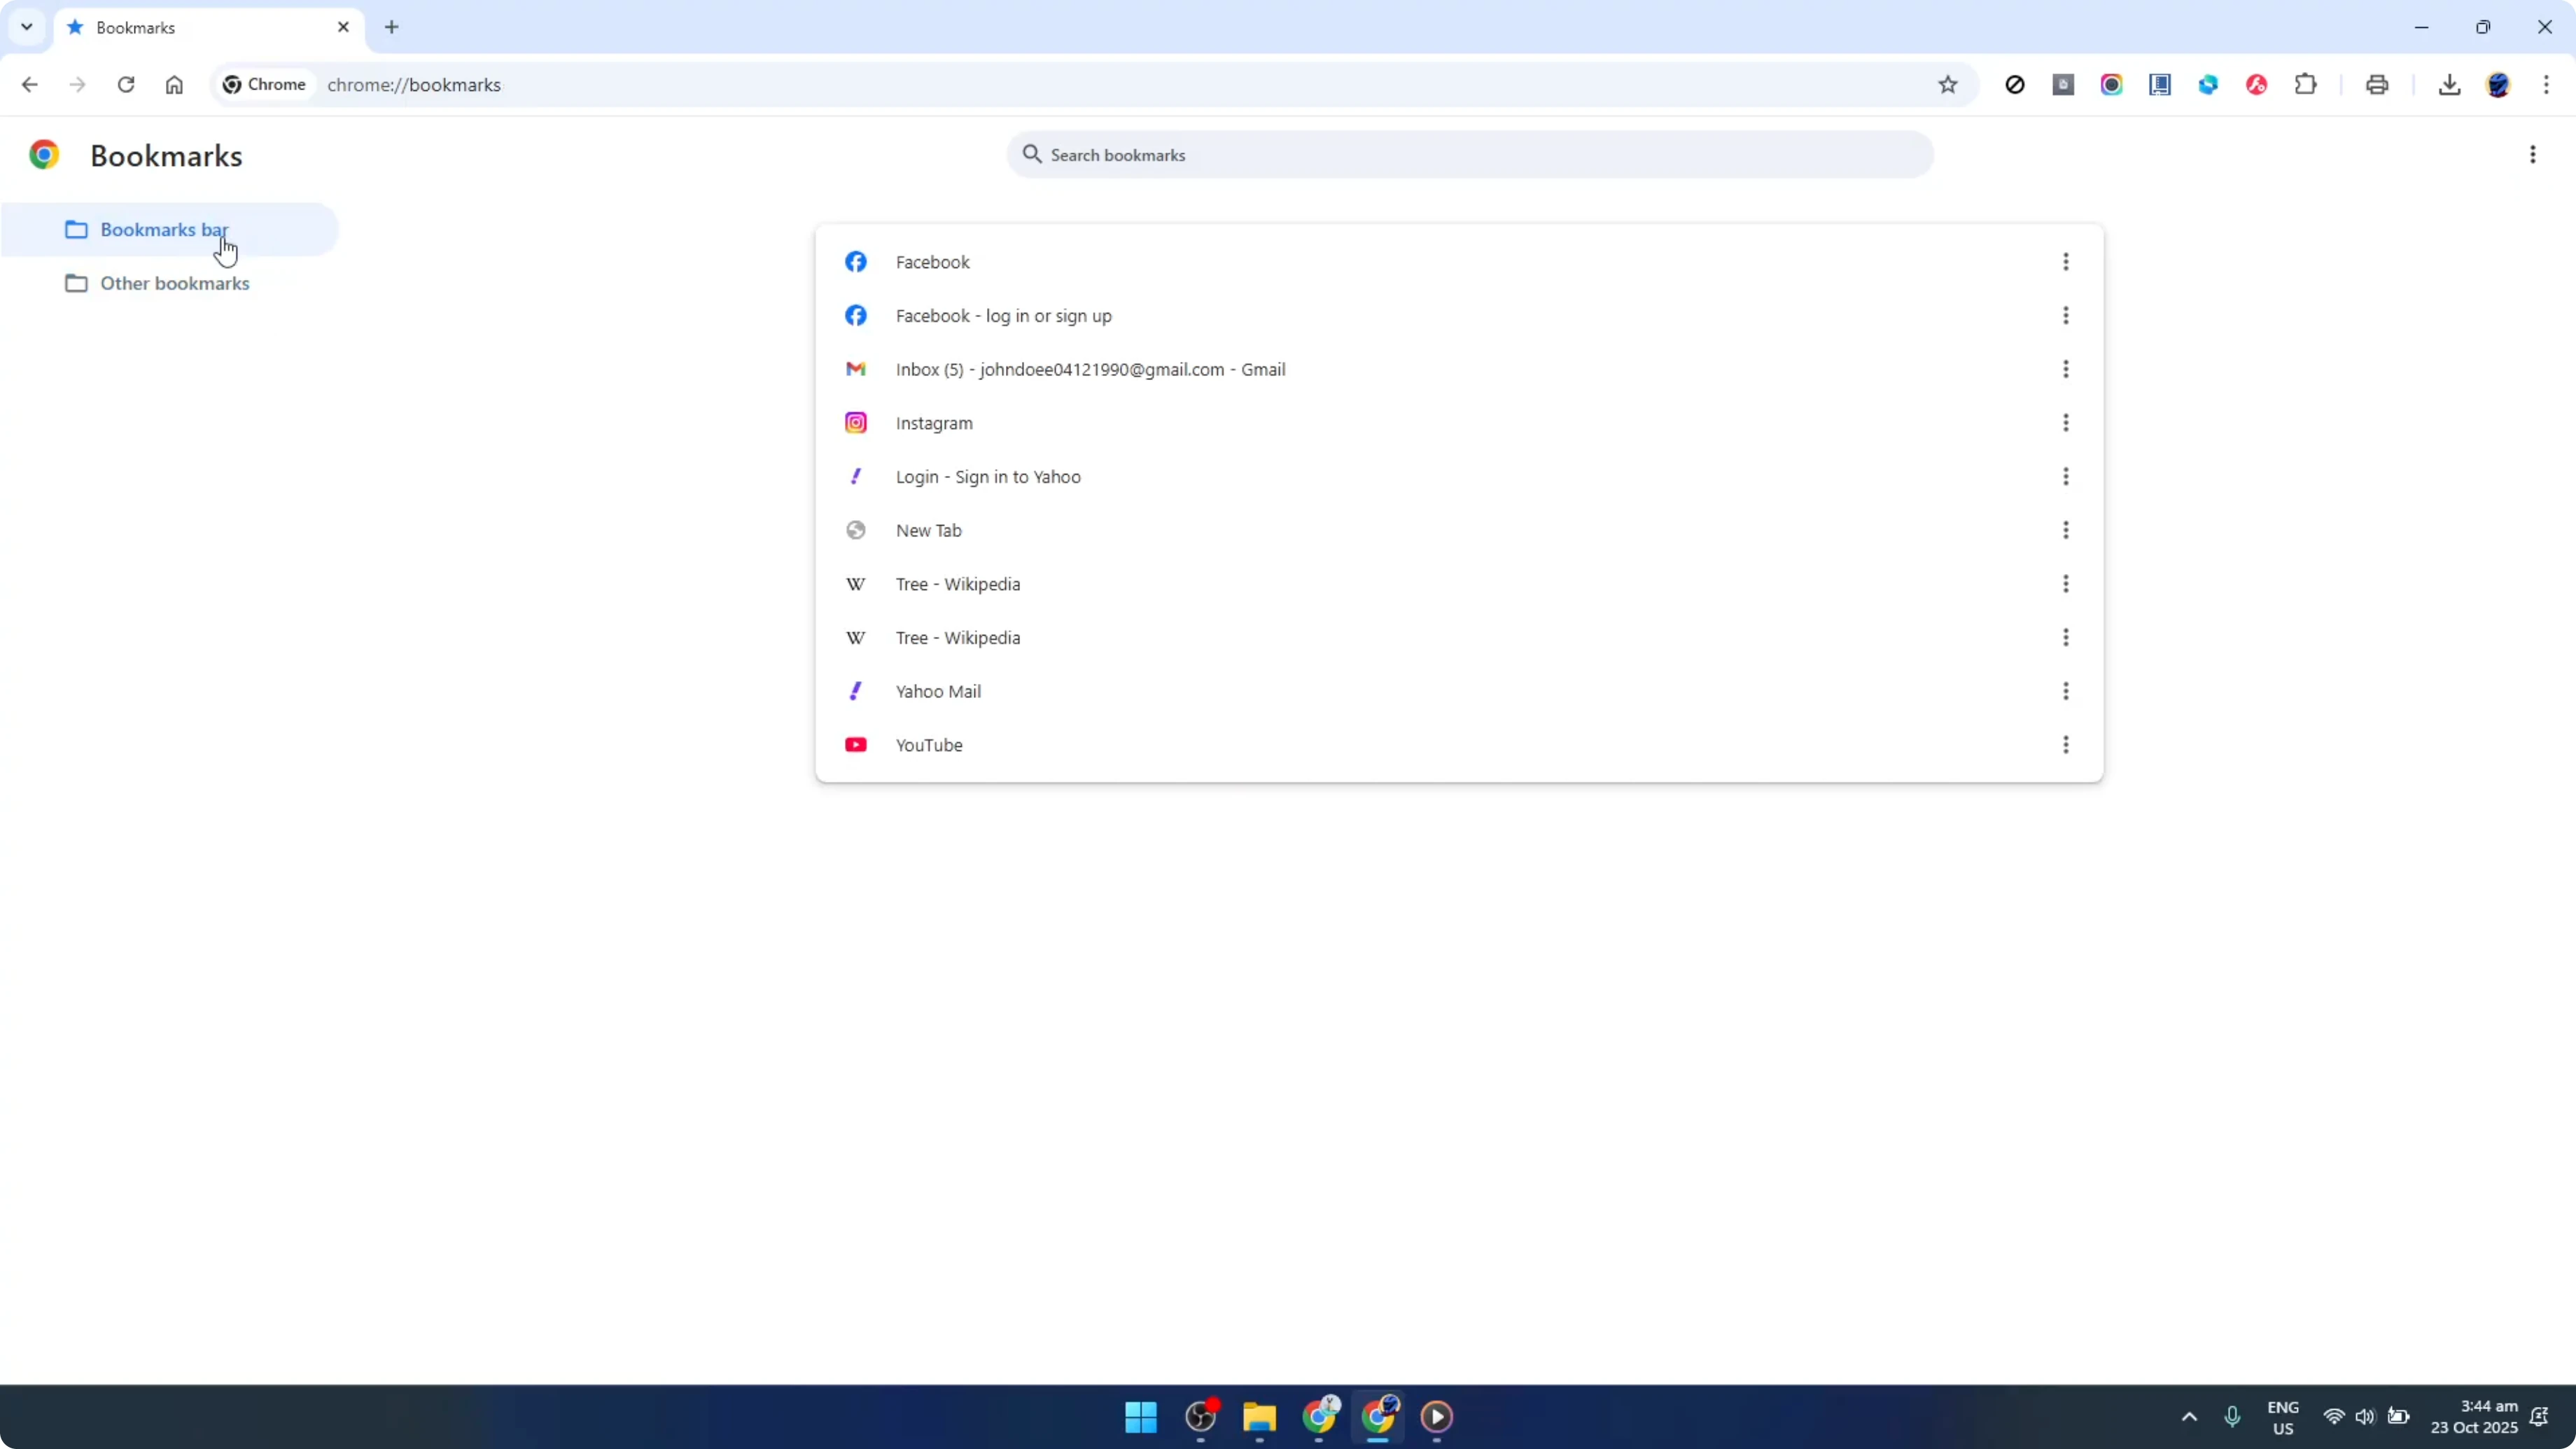Screen dimensions: 2576x1449
Task: Open the Facebook bookmark
Action: tap(1459, 262)
